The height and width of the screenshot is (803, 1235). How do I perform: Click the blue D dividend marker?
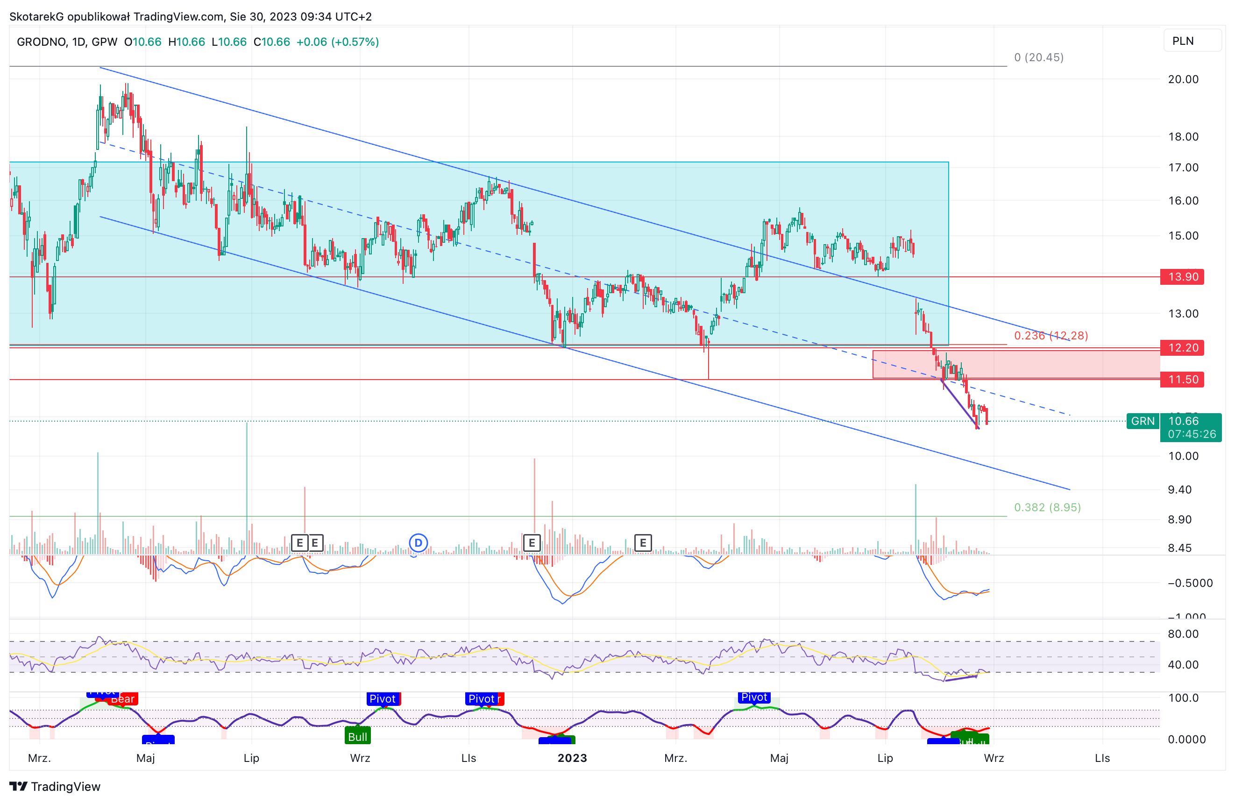coord(418,542)
